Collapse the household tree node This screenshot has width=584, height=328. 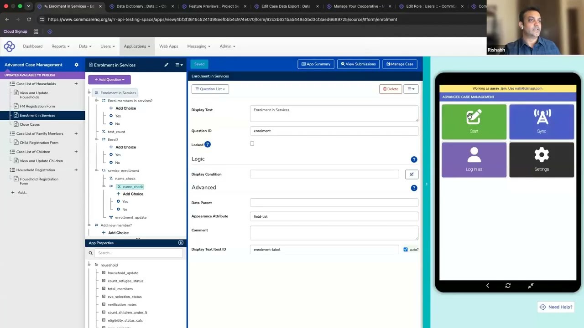pos(90,265)
